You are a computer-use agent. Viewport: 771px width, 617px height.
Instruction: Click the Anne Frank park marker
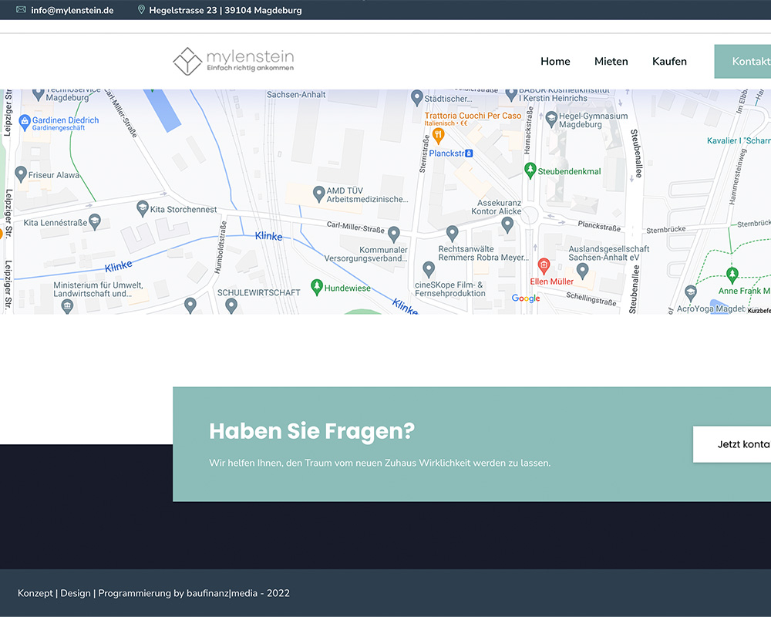[x=732, y=275]
